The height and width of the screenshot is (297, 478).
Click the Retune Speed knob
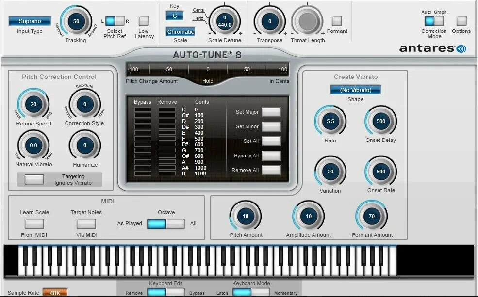point(33,104)
